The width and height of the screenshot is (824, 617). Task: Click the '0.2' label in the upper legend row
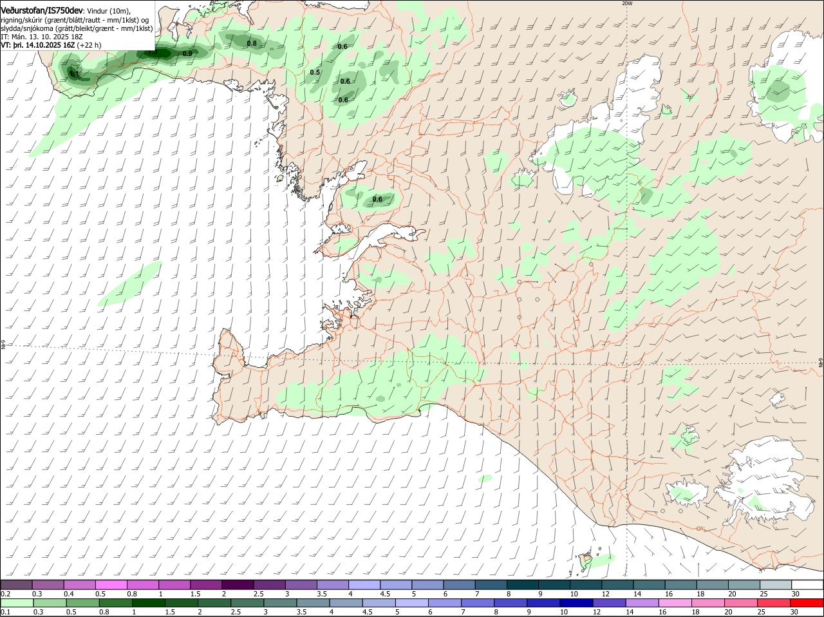[5, 594]
